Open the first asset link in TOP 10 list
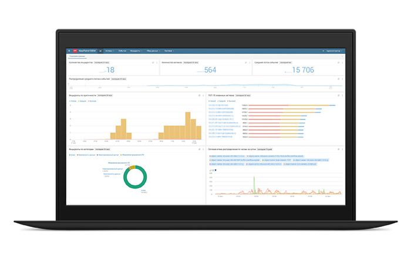This screenshot has width=411, height=261. pyautogui.click(x=218, y=105)
